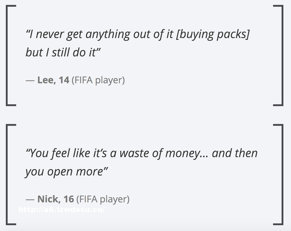Click the "[buying packs]" bracketed text
The image size is (291, 231).
214,35
